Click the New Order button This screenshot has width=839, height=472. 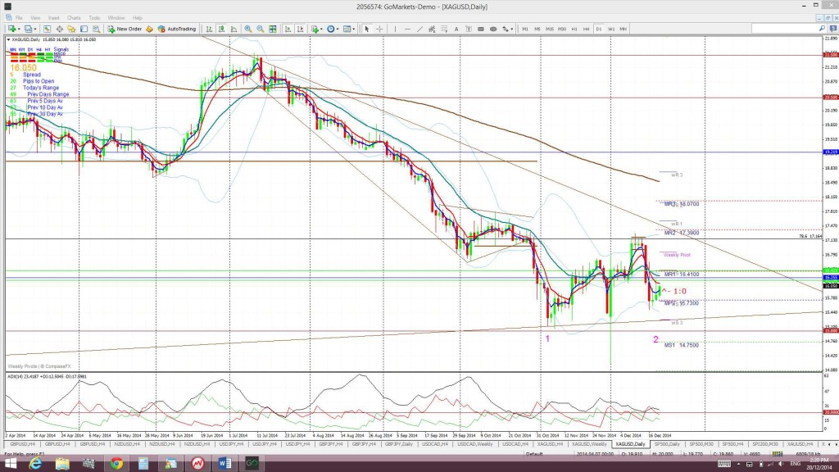pyautogui.click(x=125, y=29)
